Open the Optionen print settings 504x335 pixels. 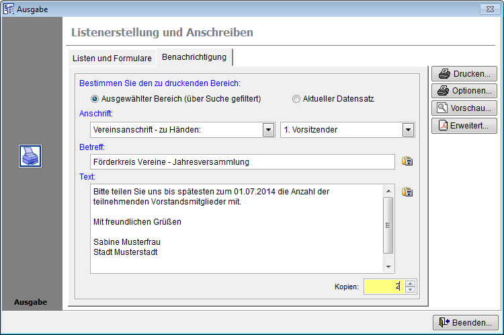(x=464, y=91)
